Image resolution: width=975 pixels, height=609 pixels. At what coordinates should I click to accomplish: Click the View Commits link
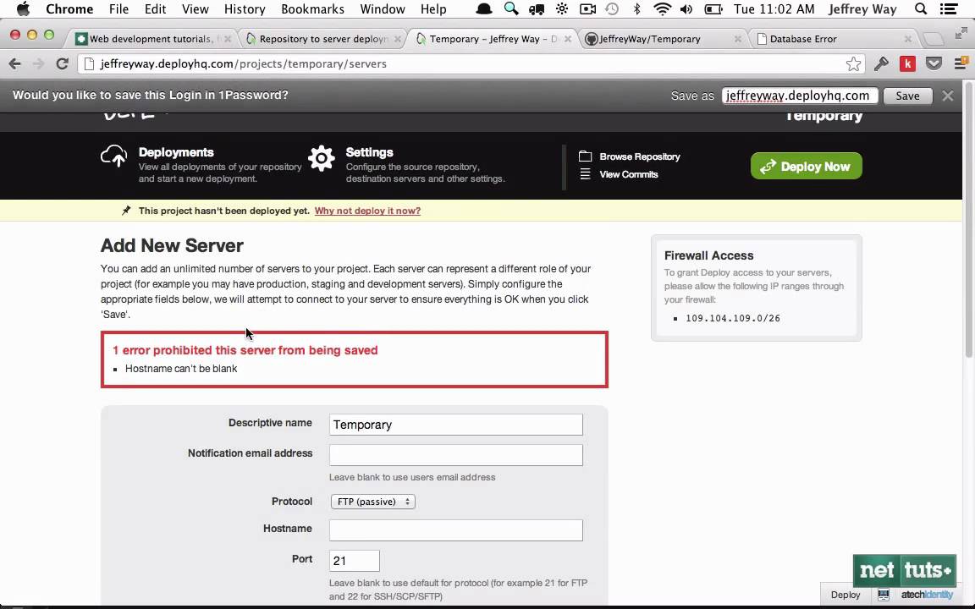[629, 174]
